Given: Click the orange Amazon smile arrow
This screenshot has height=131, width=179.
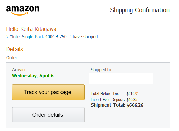Looking at the screenshot, I should 20,14.
